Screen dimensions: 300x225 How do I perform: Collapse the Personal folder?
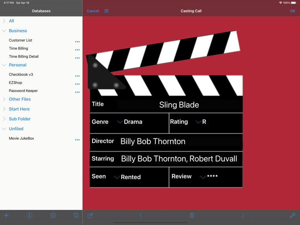[4, 65]
